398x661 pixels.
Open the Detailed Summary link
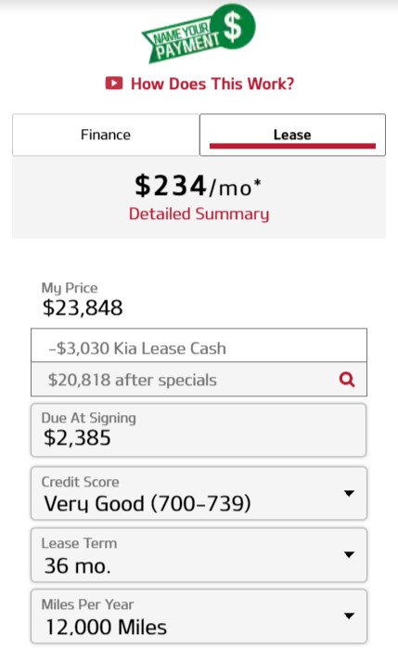click(x=199, y=214)
